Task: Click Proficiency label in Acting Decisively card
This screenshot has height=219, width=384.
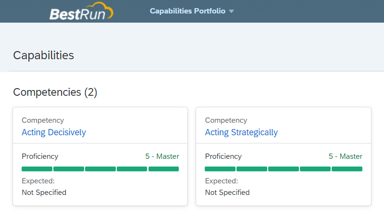Action: tap(40, 156)
